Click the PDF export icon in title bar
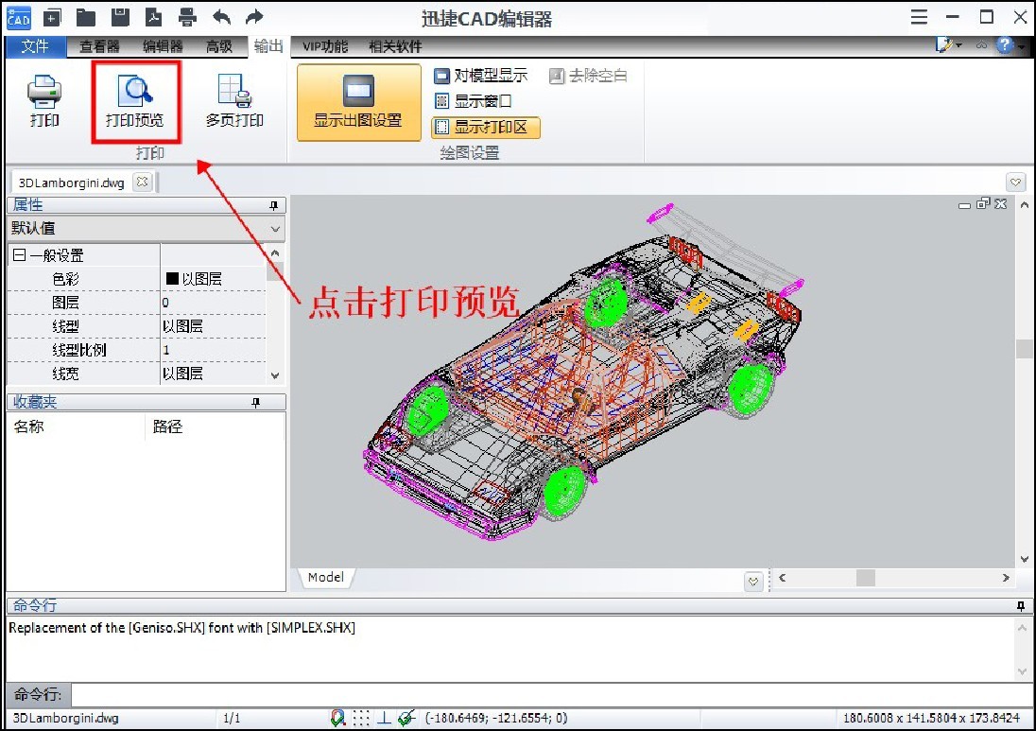1036x731 pixels. click(154, 18)
